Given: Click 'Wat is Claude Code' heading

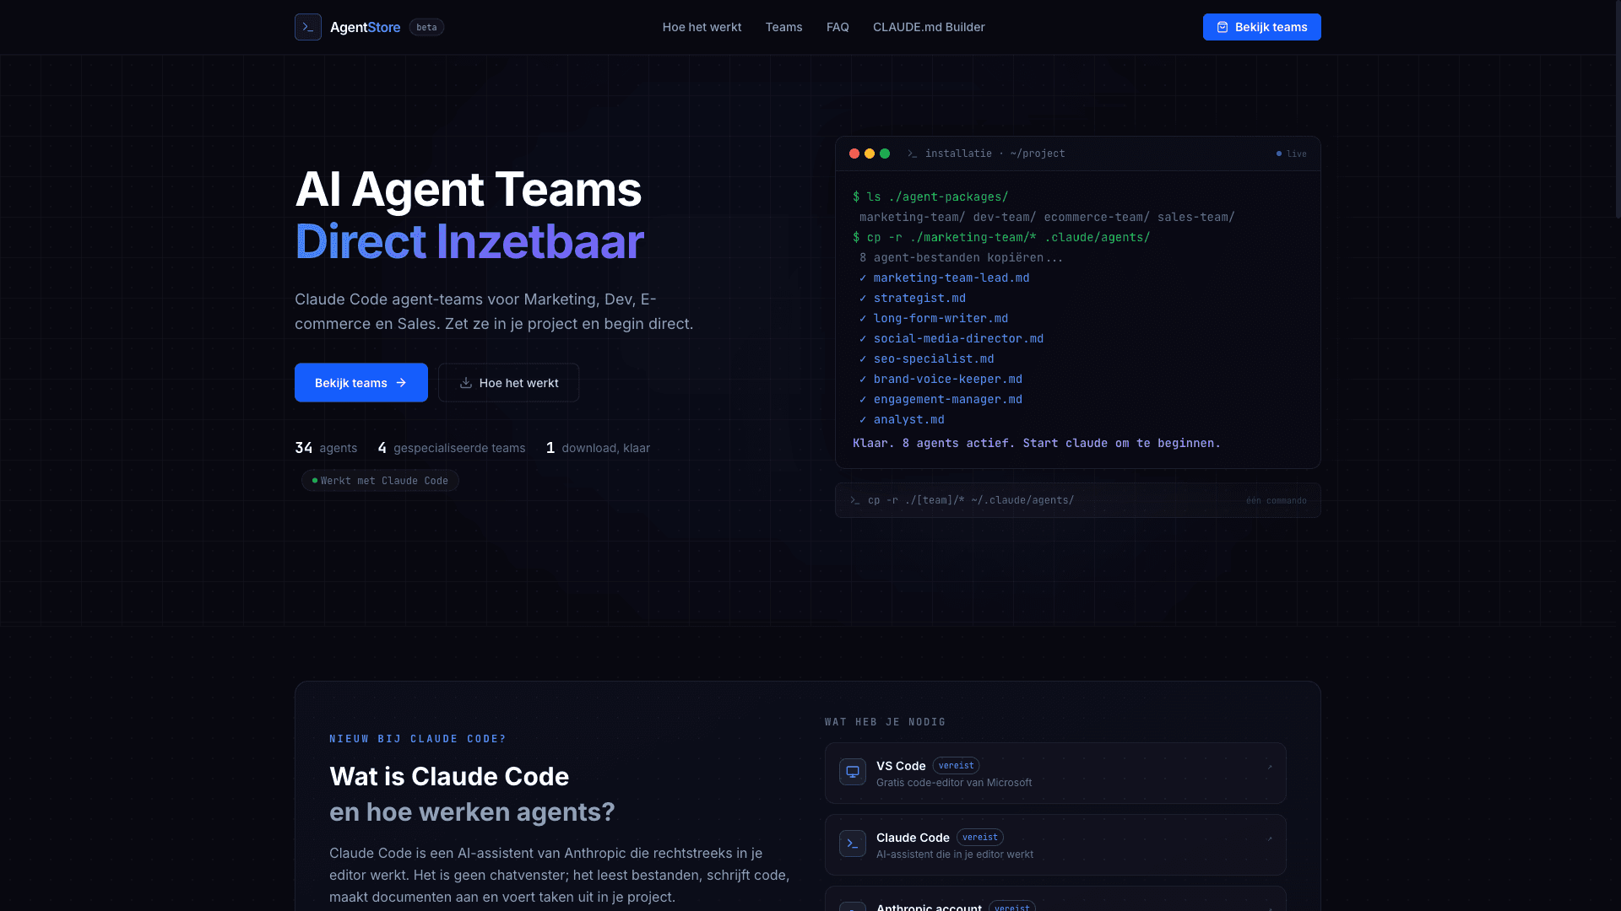Looking at the screenshot, I should tap(449, 777).
